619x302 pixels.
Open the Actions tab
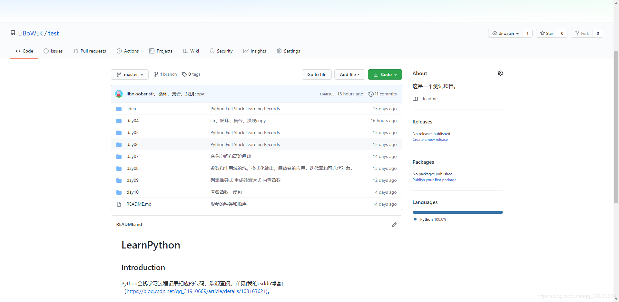coord(128,51)
